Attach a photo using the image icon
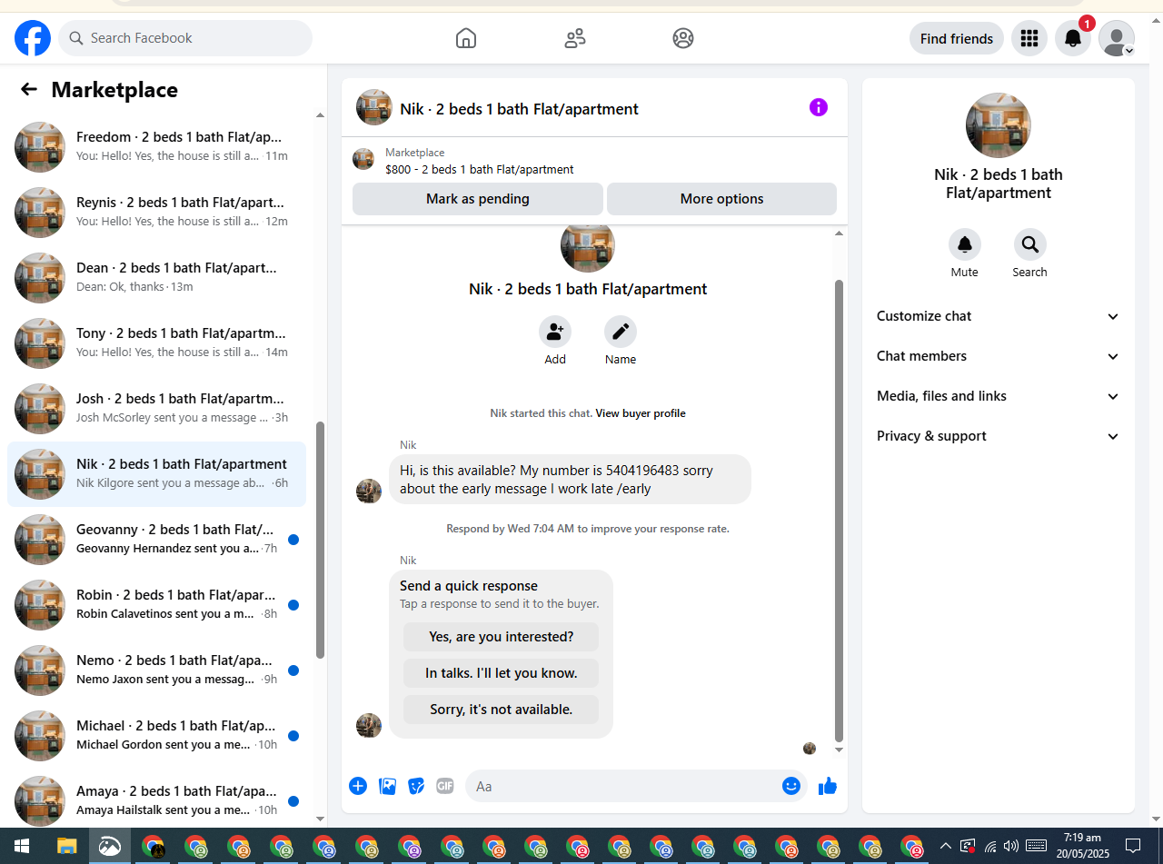 [388, 786]
